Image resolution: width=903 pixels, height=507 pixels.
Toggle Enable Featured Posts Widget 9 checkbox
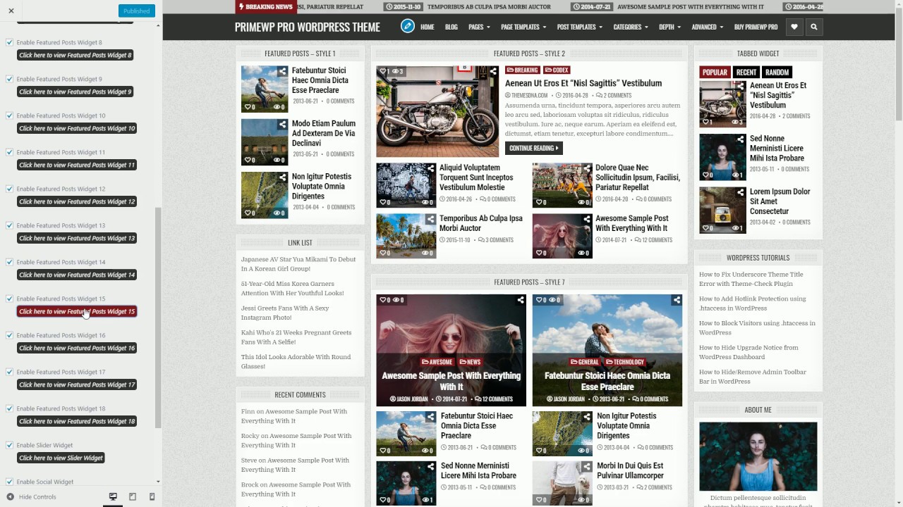click(x=9, y=79)
